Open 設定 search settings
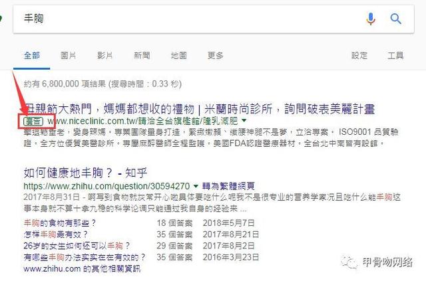 click(359, 56)
